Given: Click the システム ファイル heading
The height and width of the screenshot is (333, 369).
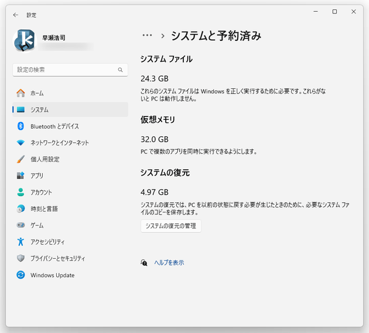Looking at the screenshot, I should [x=166, y=59].
